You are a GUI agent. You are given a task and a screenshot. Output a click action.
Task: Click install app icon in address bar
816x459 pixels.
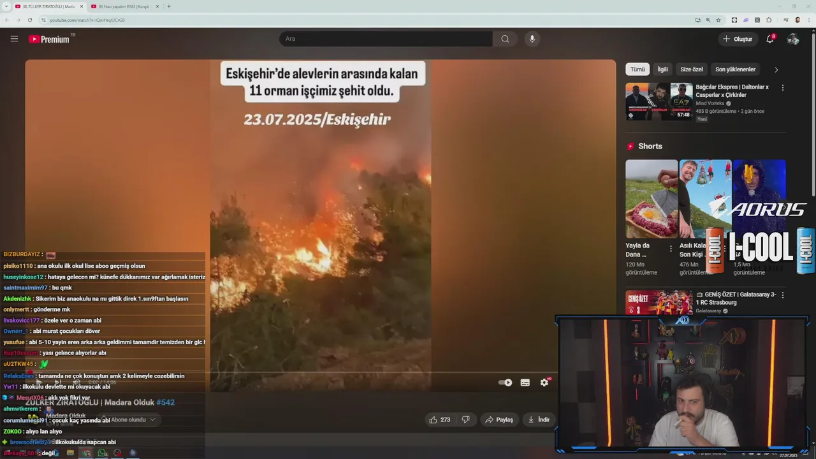[x=697, y=20]
